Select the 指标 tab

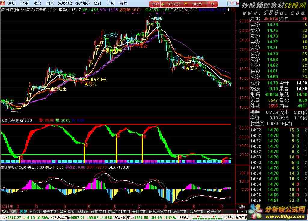click(x=5, y=212)
